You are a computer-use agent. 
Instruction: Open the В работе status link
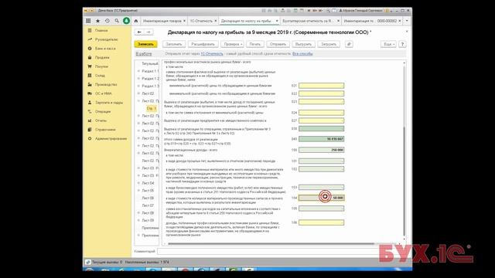point(144,54)
